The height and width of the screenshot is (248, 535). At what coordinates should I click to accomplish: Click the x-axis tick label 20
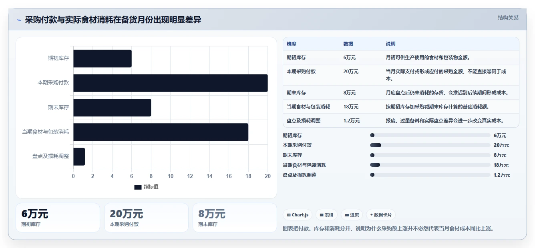tap(268, 176)
